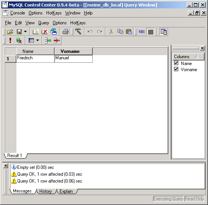Click the Vorname column header

tap(73, 51)
